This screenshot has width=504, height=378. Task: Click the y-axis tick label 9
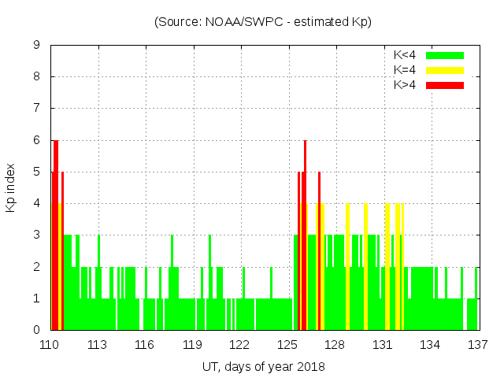click(x=37, y=46)
